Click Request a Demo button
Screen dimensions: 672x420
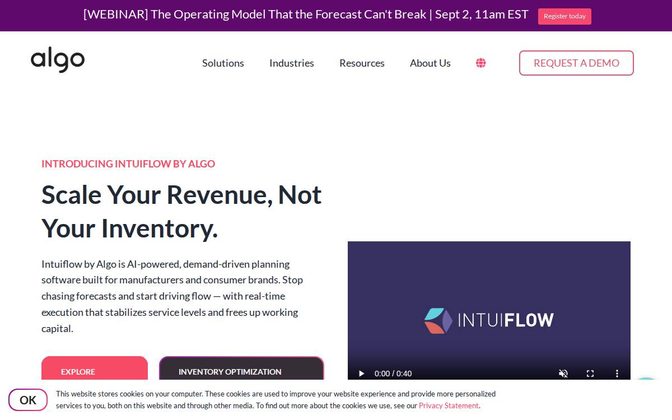tap(576, 63)
